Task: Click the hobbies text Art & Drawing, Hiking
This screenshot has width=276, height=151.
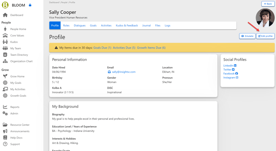Action: pos(65,143)
